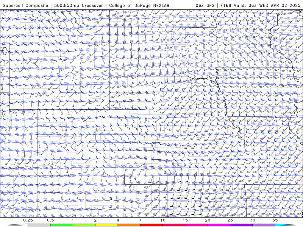Click the '35' legend value
The width and height of the screenshot is (303, 227).
pos(275,220)
